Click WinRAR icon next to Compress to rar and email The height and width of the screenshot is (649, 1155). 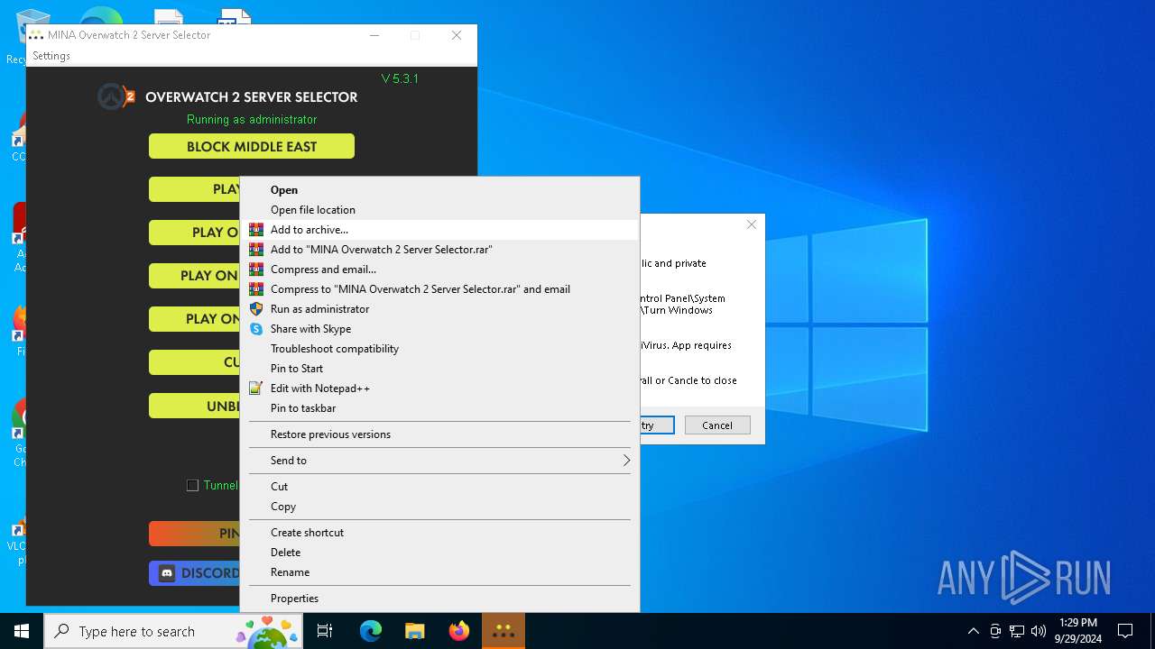pos(256,289)
